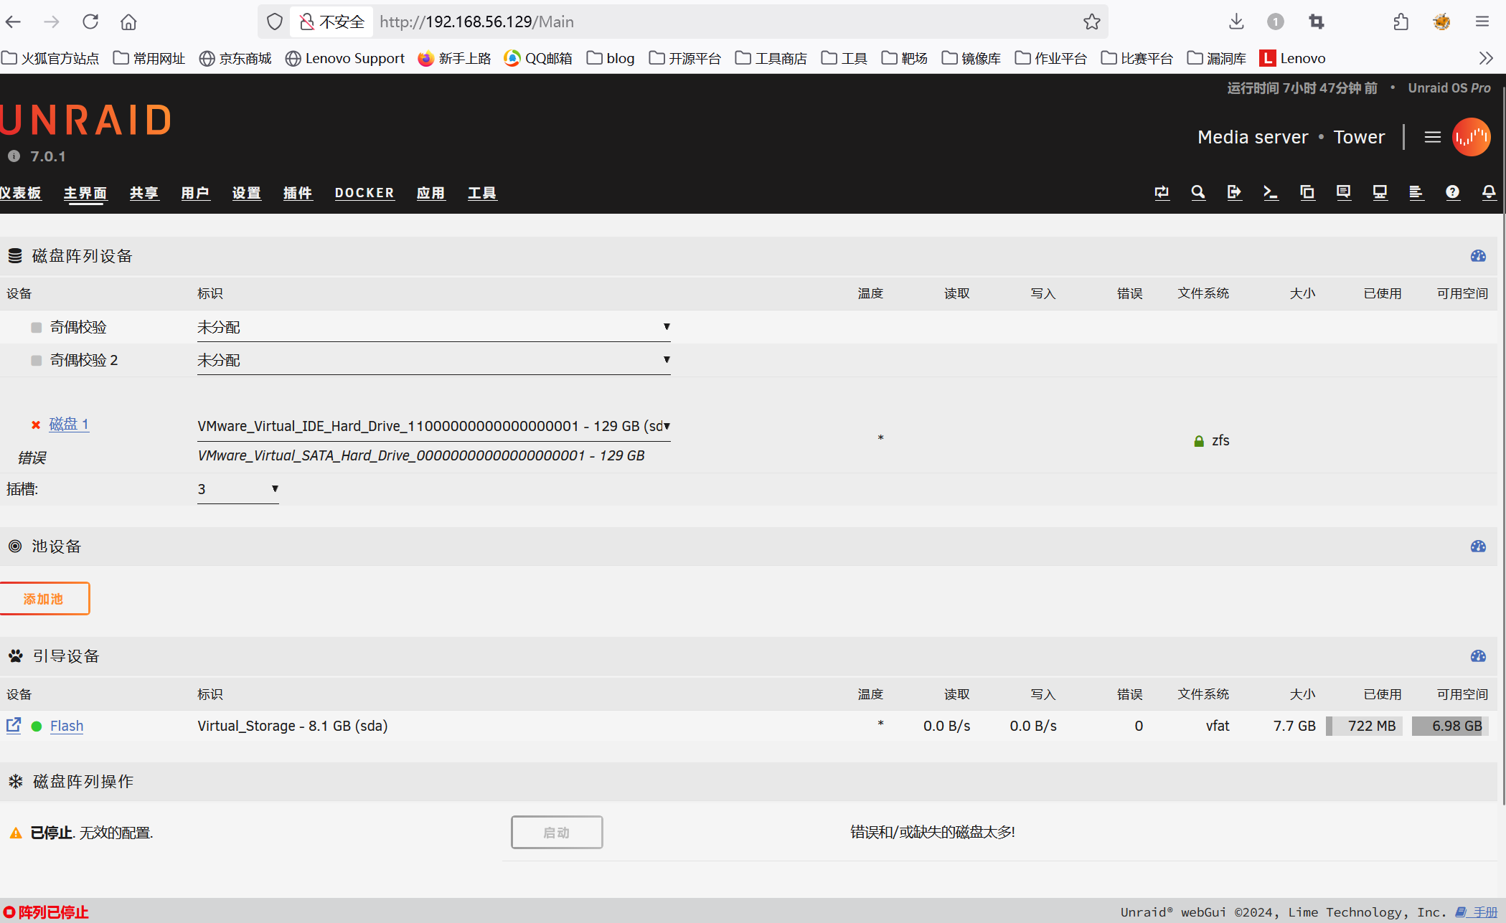
Task: Click the boot device dashboard gauge icon
Action: [x=1478, y=656]
